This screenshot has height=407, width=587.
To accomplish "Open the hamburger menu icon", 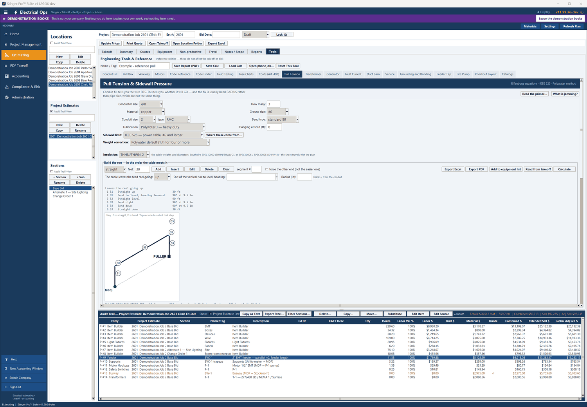I will [x=5, y=12].
